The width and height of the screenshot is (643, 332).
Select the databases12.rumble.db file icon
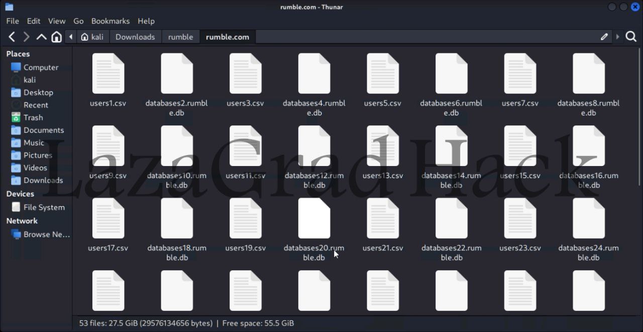coord(314,146)
